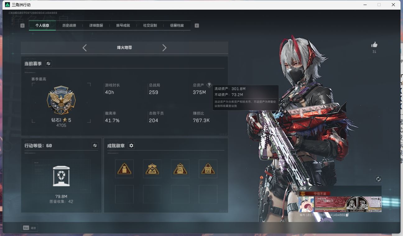The height and width of the screenshot is (236, 403).
Task: Go to next mode with right chevron
Action: tap(164, 48)
